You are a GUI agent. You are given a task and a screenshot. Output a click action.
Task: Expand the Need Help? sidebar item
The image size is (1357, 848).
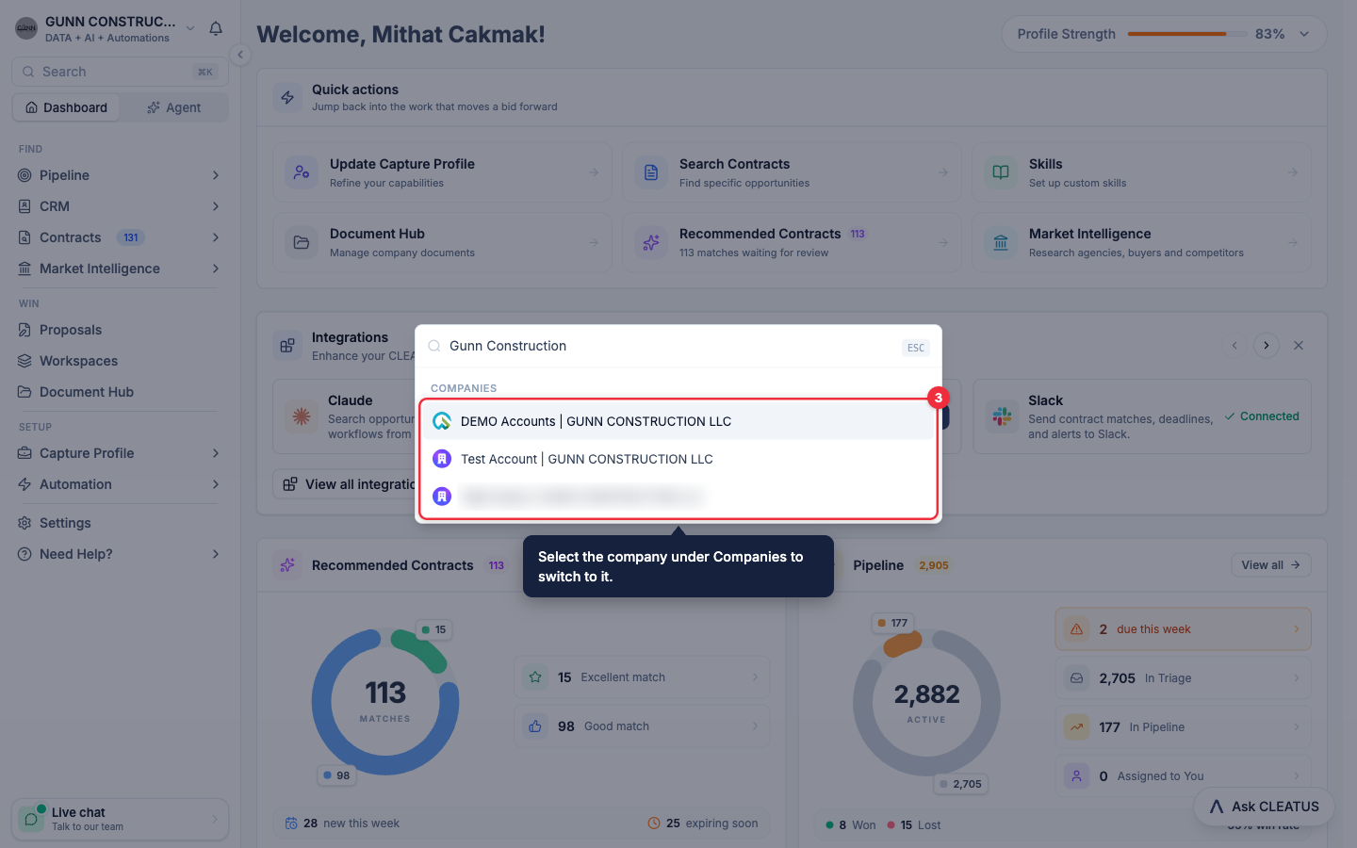pyautogui.click(x=120, y=554)
